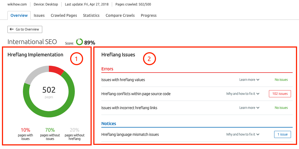Open the Compare Crawls tab
Viewport: 299px width, 149px height.
(x=120, y=15)
